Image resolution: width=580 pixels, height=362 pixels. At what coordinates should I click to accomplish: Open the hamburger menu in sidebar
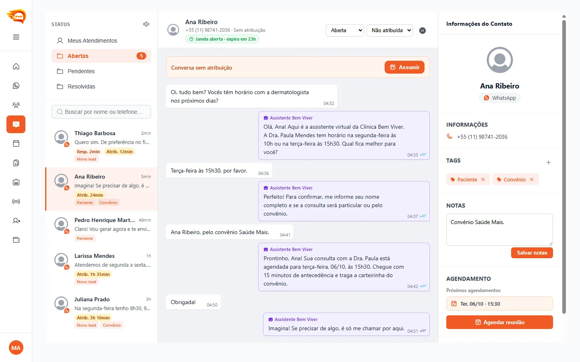16,37
